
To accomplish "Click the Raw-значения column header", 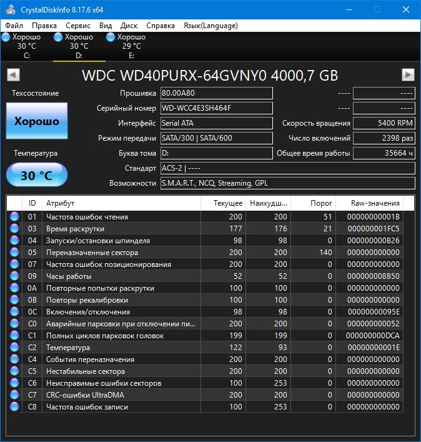I will [375, 203].
